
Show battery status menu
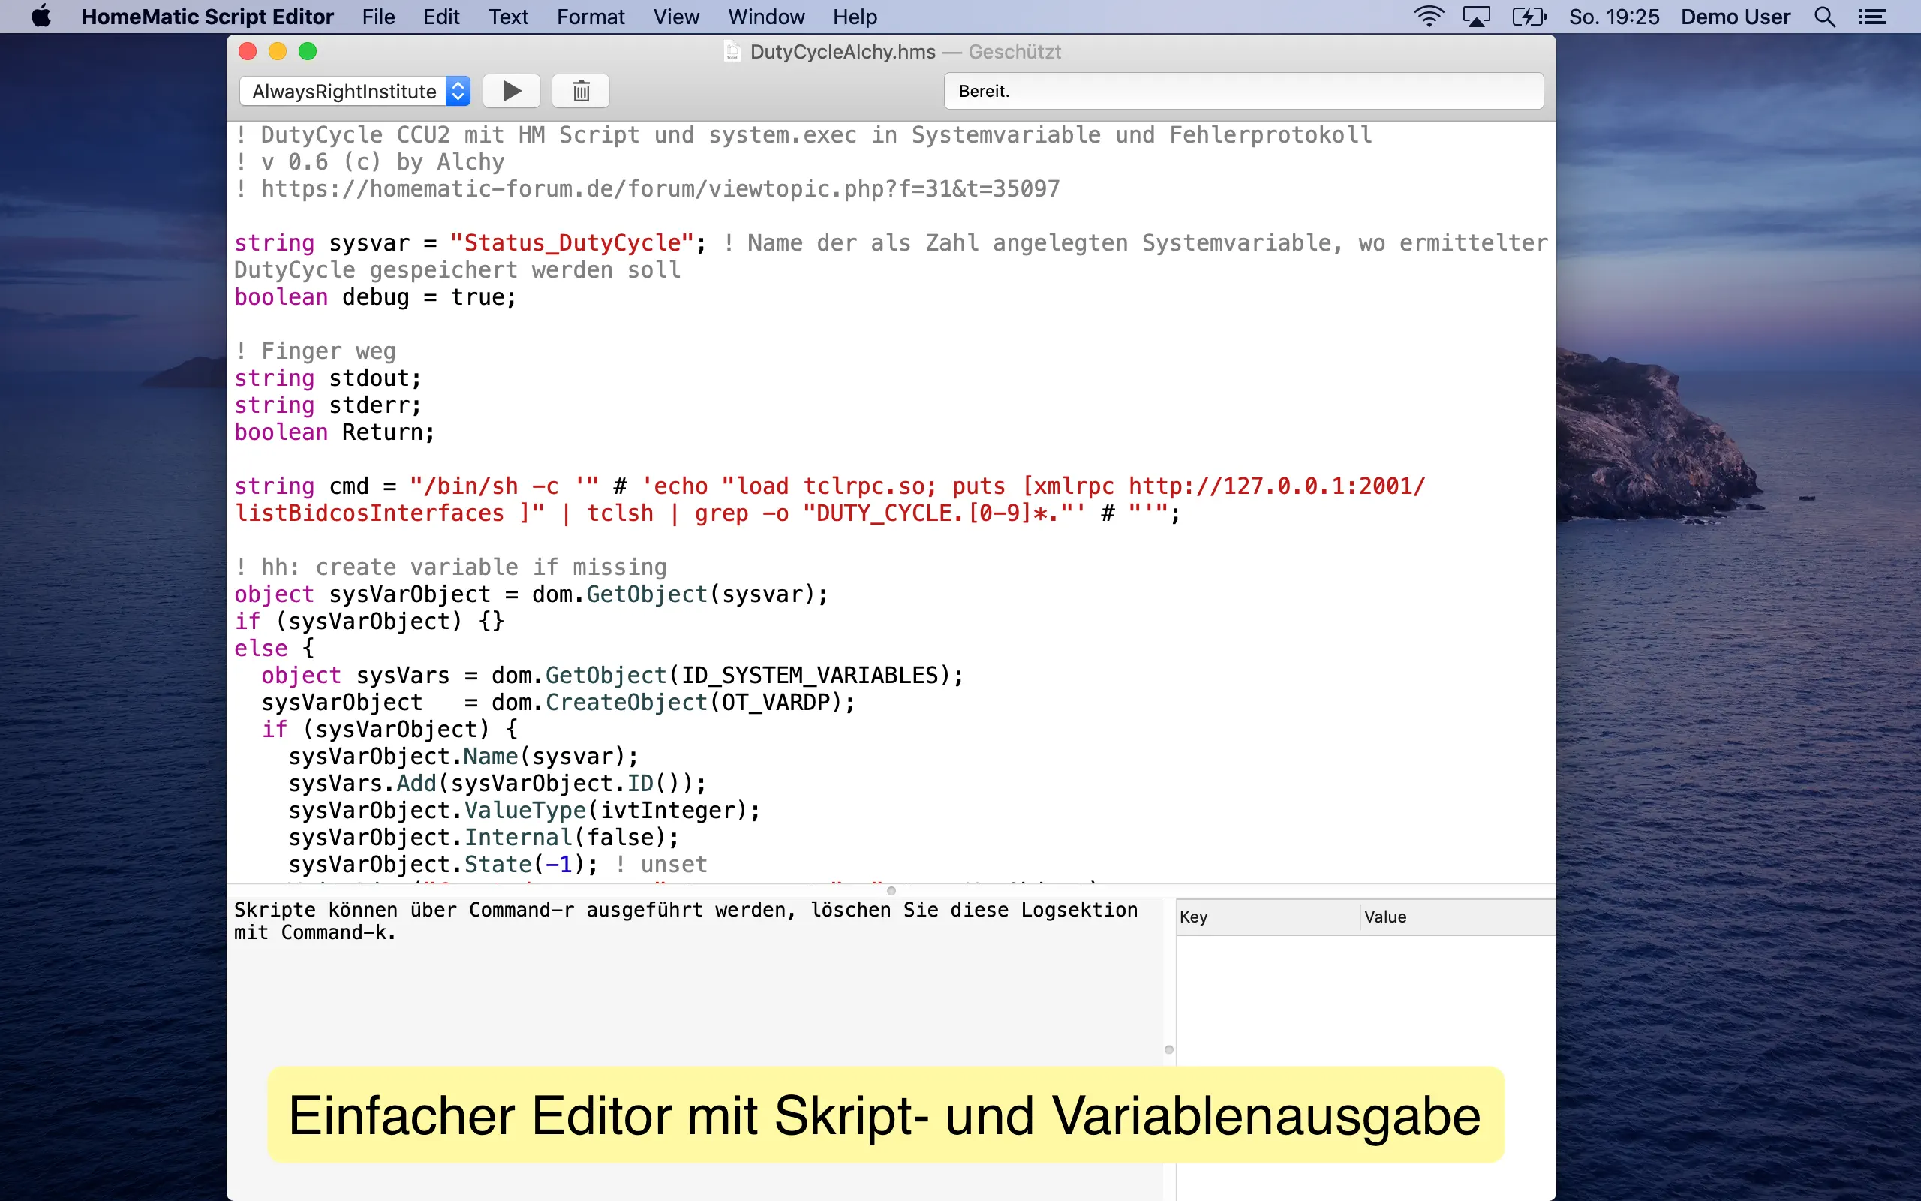tap(1529, 17)
